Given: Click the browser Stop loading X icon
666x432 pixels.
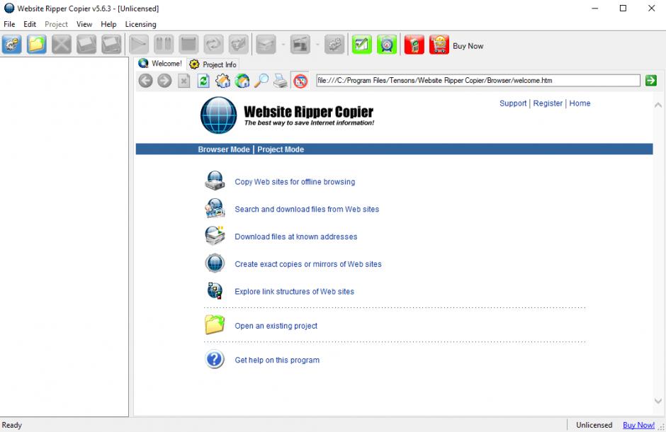Looking at the screenshot, I should pos(184,81).
